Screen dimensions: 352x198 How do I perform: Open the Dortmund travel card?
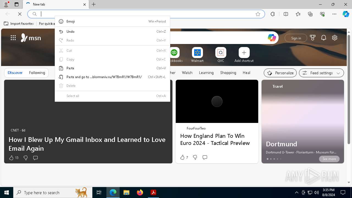(303, 122)
